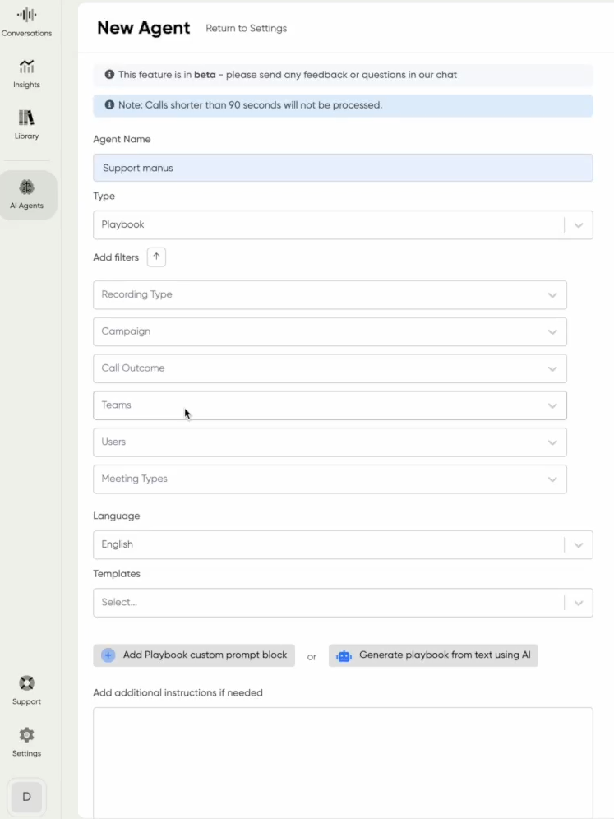The height and width of the screenshot is (819, 614).
Task: Click the plus icon on Add Playbook block
Action: (108, 655)
